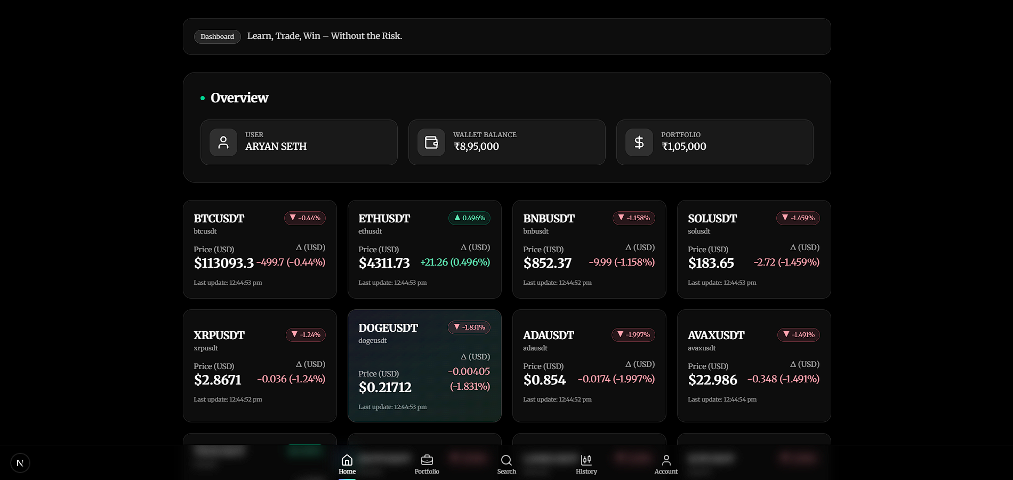This screenshot has width=1013, height=480.
Task: Open Portfolio via the briefcase icon
Action: pos(427,460)
